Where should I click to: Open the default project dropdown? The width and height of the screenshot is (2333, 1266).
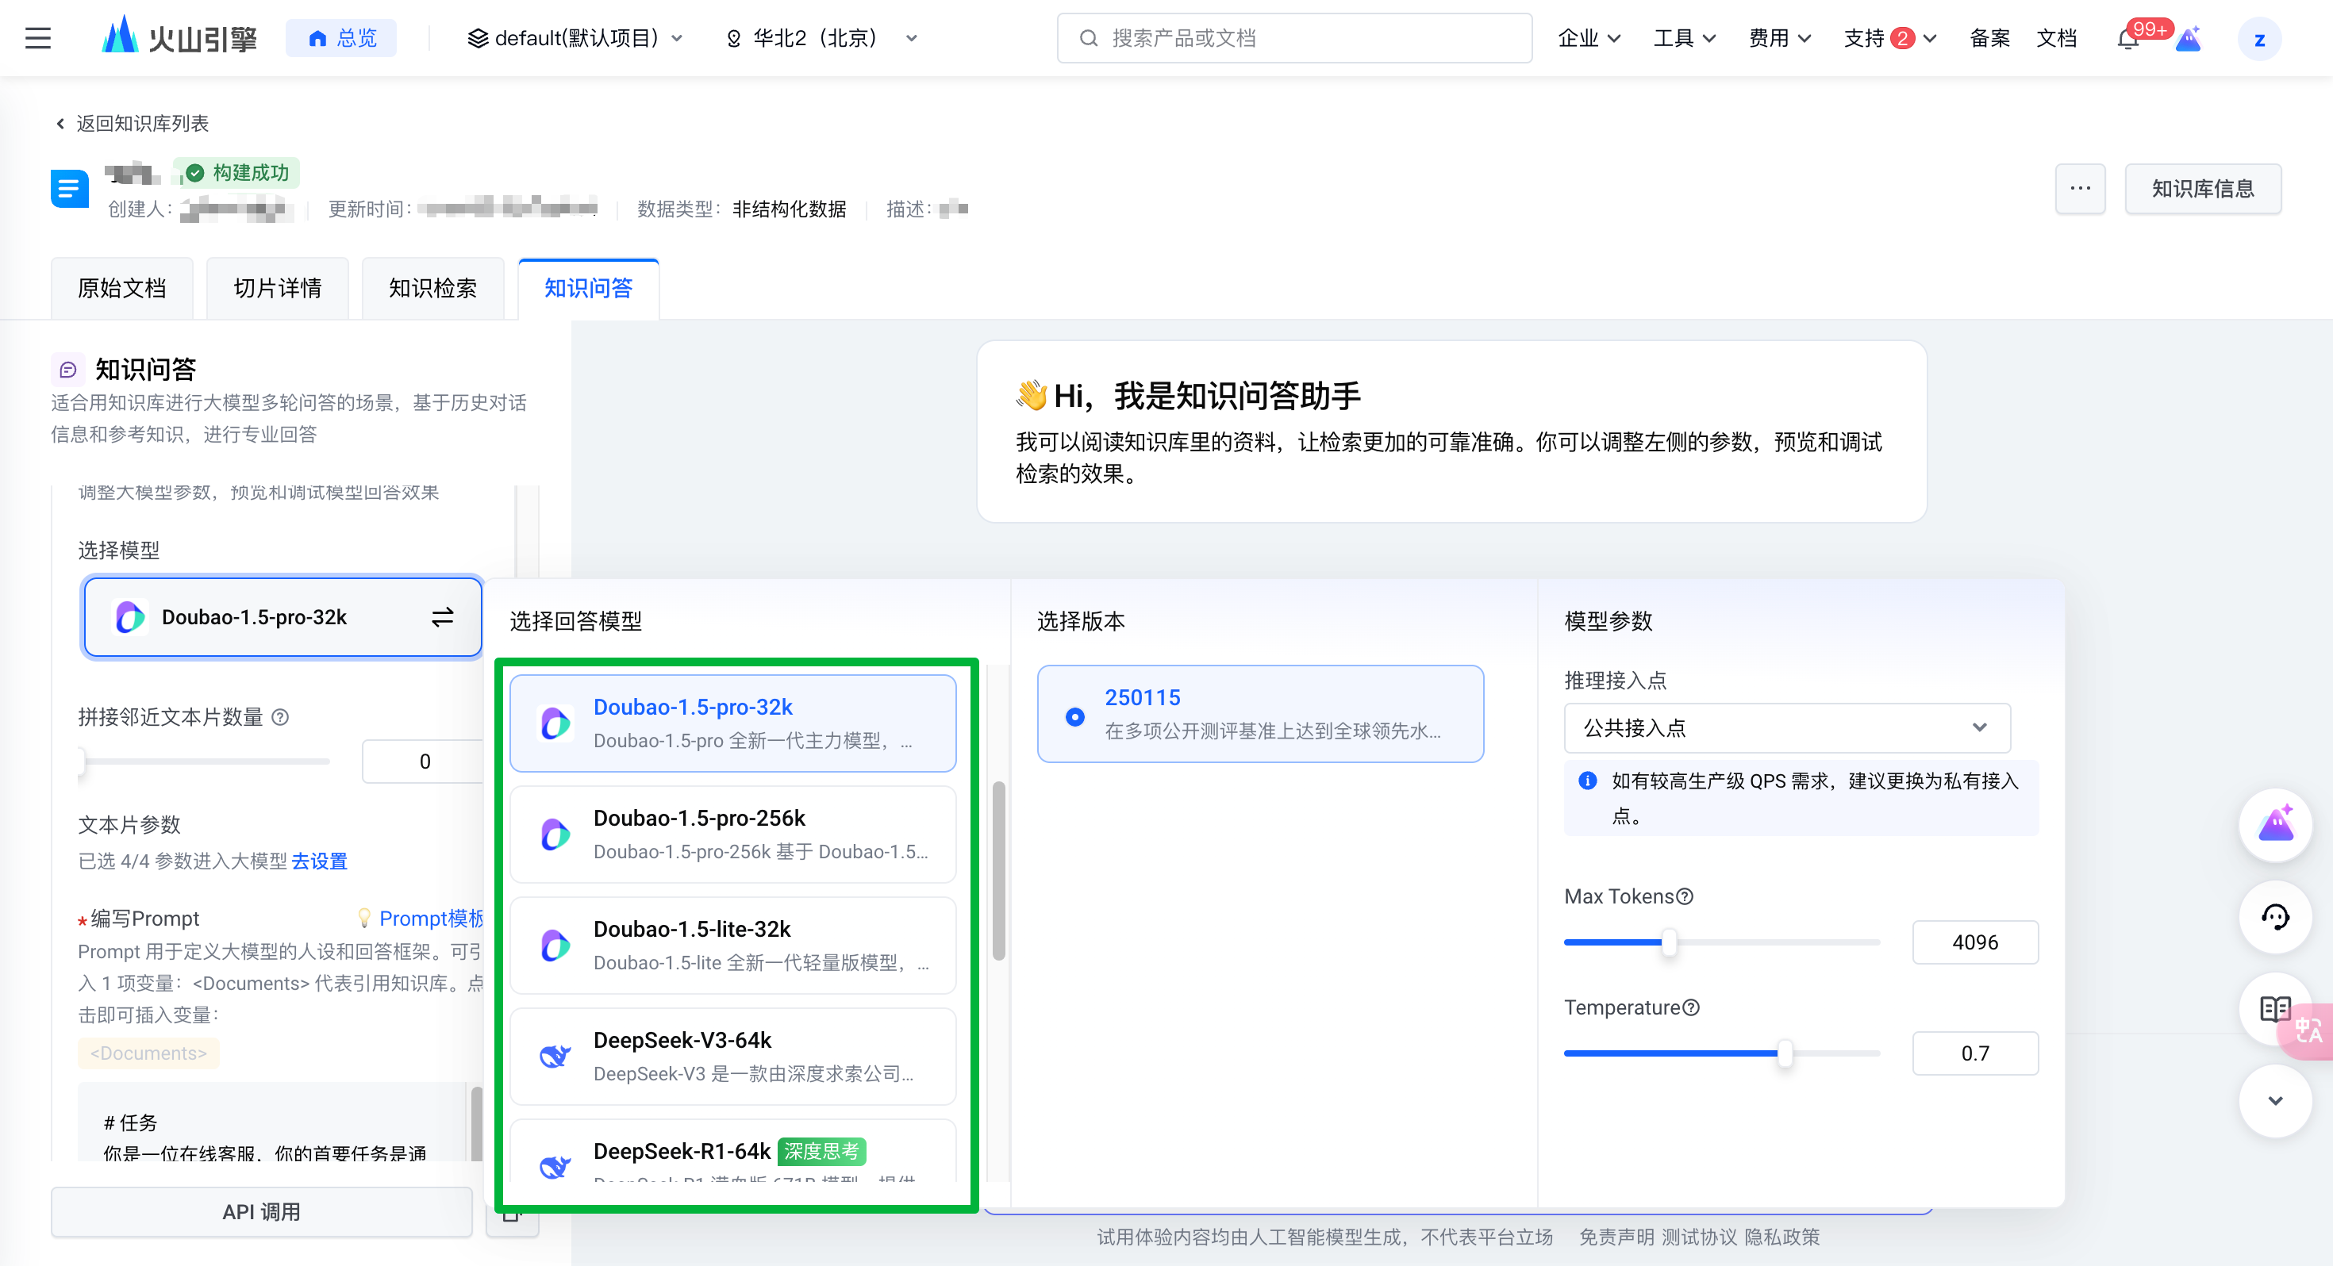coord(575,38)
